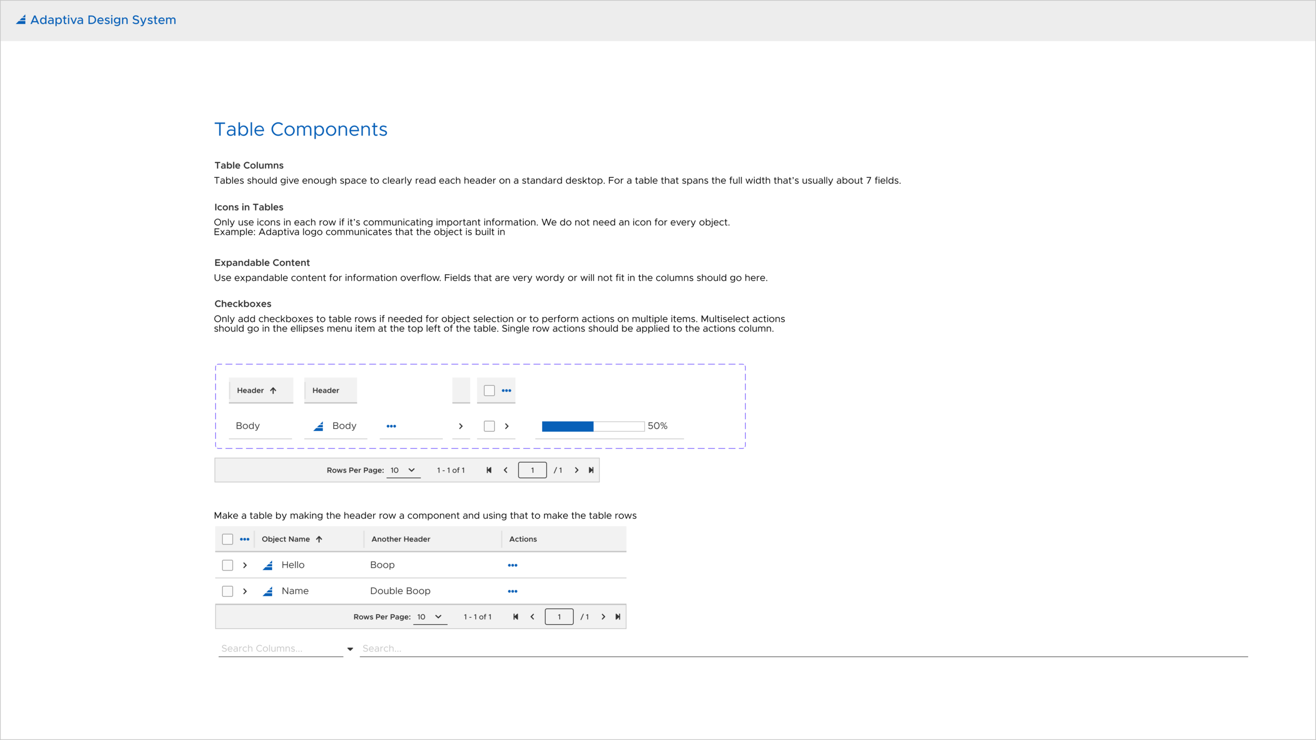The height and width of the screenshot is (740, 1316).
Task: Click the Another Header column header
Action: (x=401, y=539)
